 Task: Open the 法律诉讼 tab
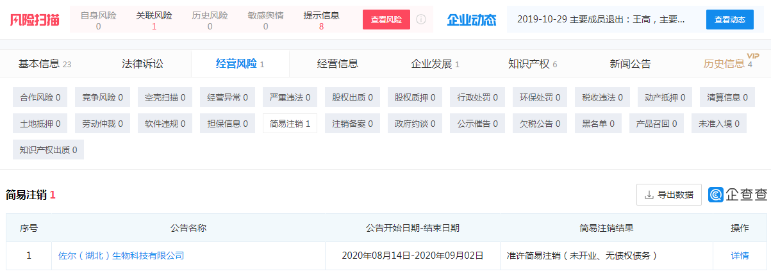[x=142, y=63]
